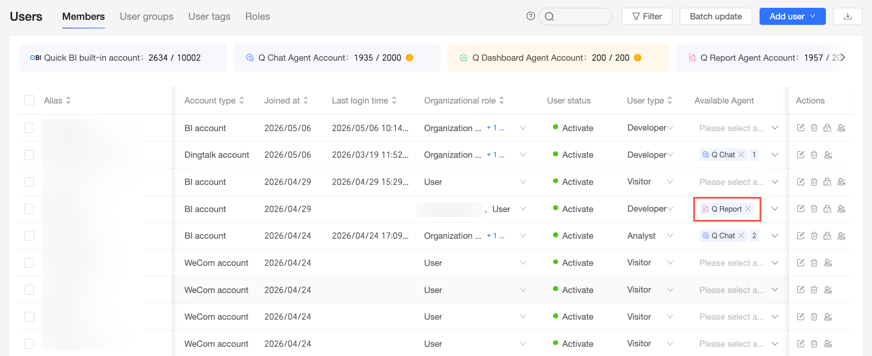This screenshot has height=356, width=872.
Task: Click the Filter button
Action: pyautogui.click(x=647, y=16)
